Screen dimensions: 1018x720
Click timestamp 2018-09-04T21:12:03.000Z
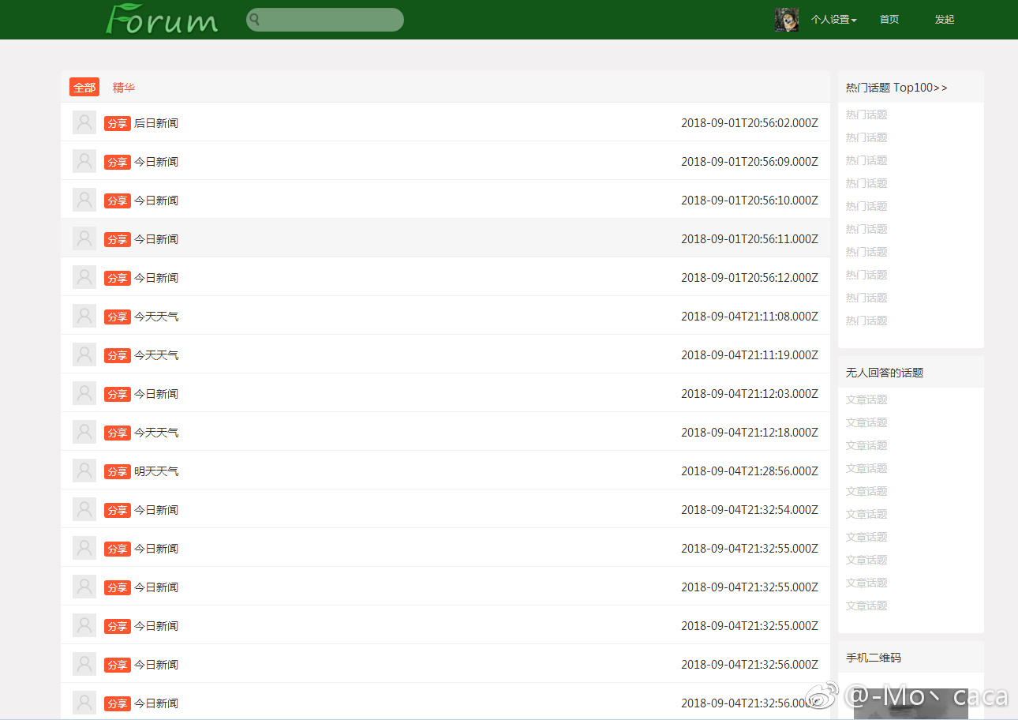750,394
